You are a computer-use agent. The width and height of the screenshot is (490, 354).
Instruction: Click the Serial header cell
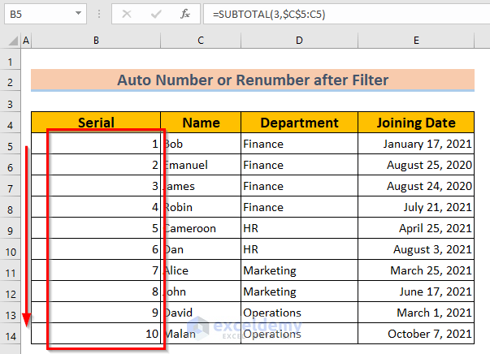click(96, 123)
